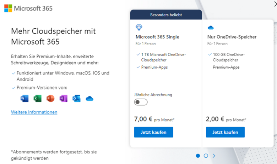Click the OneNote app icon

point(64,98)
